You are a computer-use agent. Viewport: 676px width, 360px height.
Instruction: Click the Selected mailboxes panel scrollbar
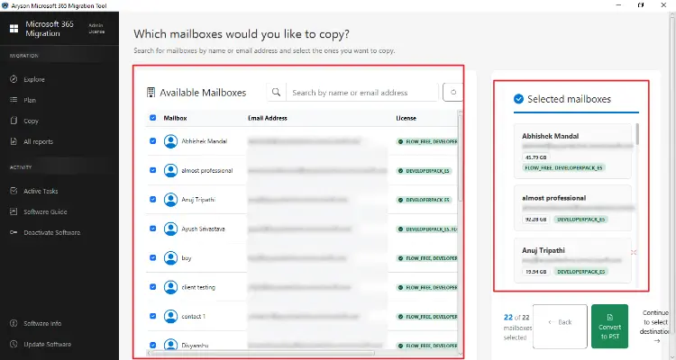(637, 134)
